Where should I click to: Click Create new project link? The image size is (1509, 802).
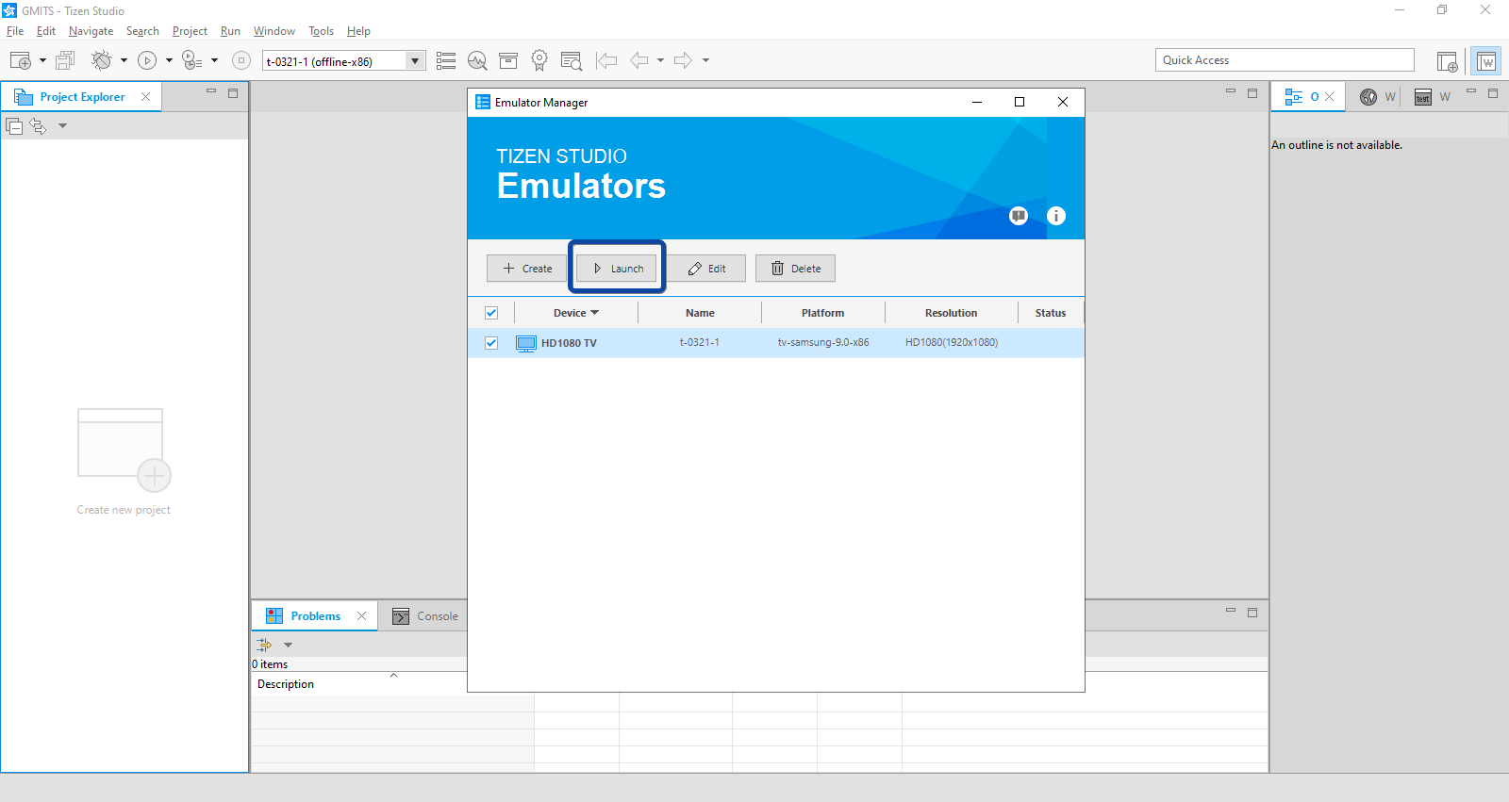click(124, 510)
